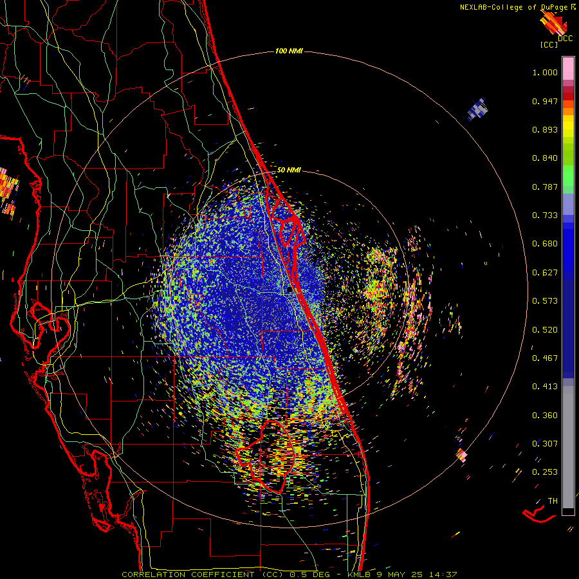Select the 0.733 scale value
The image size is (579, 579).
(x=545, y=216)
